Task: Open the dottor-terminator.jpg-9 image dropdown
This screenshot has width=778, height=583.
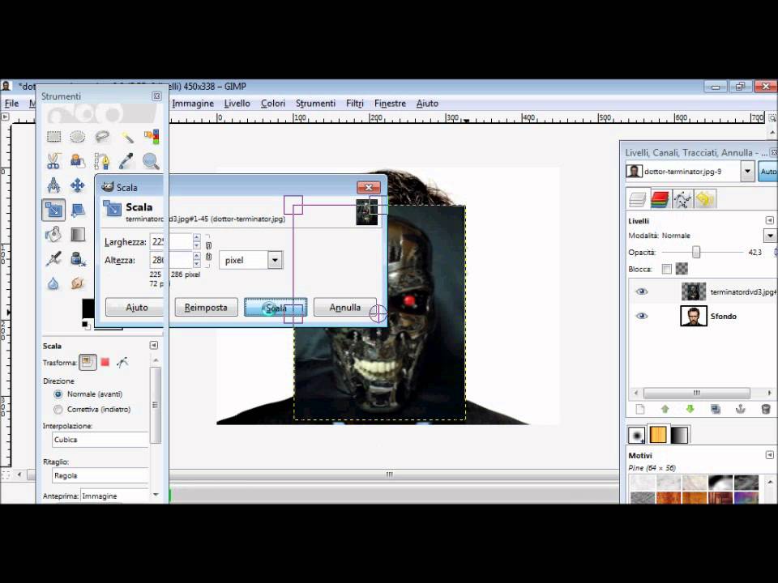Action: tap(747, 172)
